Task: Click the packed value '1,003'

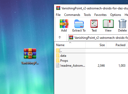Action: (x=122, y=66)
